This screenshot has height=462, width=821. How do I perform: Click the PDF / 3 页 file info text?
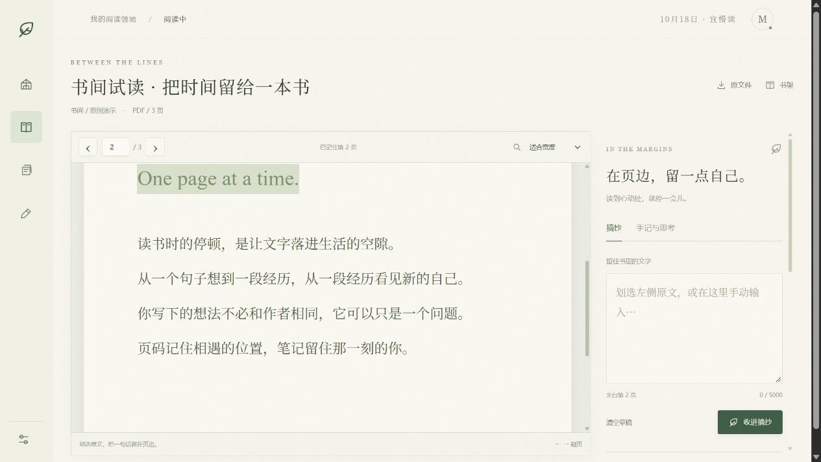pos(148,110)
